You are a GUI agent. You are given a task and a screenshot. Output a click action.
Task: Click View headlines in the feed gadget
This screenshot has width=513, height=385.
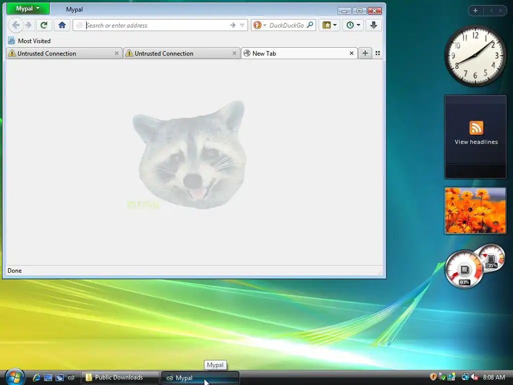[476, 142]
